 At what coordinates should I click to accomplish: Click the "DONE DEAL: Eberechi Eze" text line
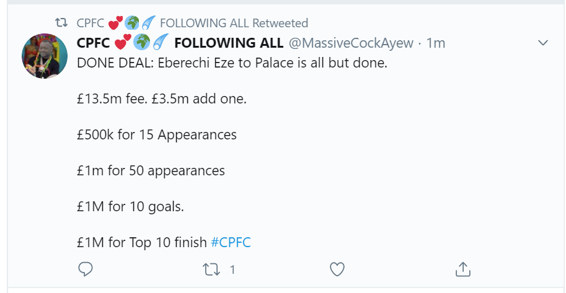click(x=231, y=63)
